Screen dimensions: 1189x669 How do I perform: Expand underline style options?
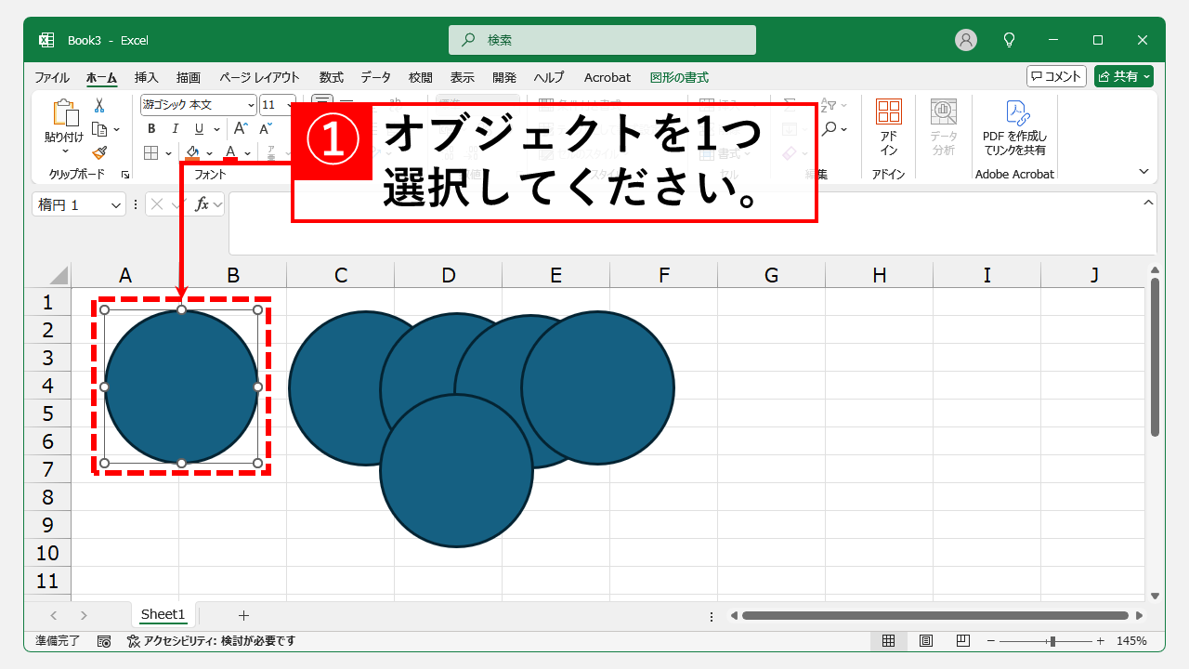[216, 129]
